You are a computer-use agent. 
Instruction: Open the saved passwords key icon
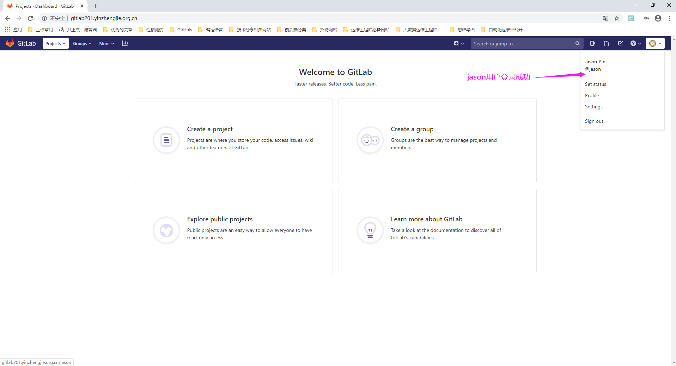click(x=646, y=18)
